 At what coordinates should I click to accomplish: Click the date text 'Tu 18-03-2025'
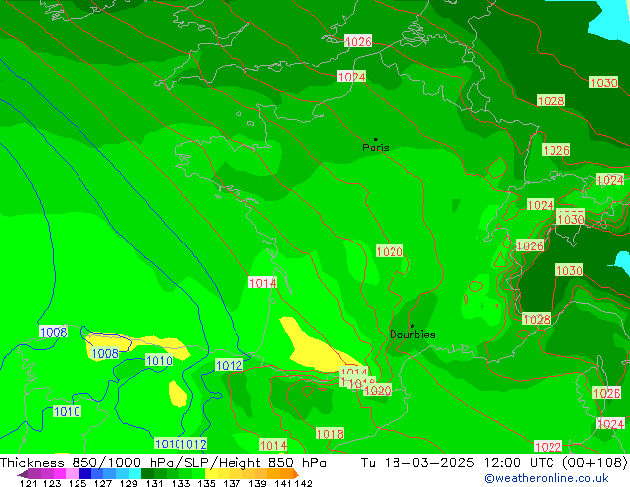(x=417, y=463)
